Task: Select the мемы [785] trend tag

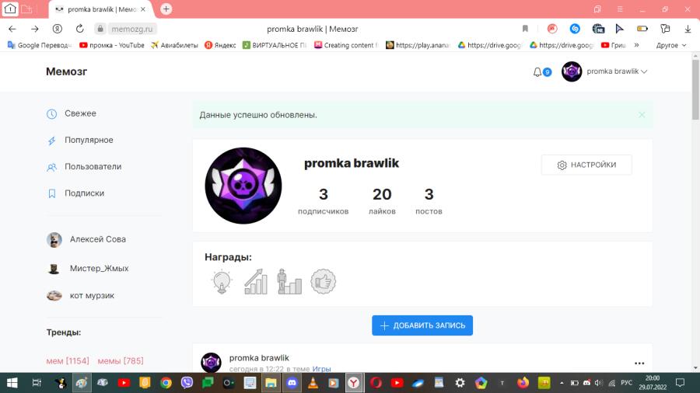Action: click(x=121, y=361)
